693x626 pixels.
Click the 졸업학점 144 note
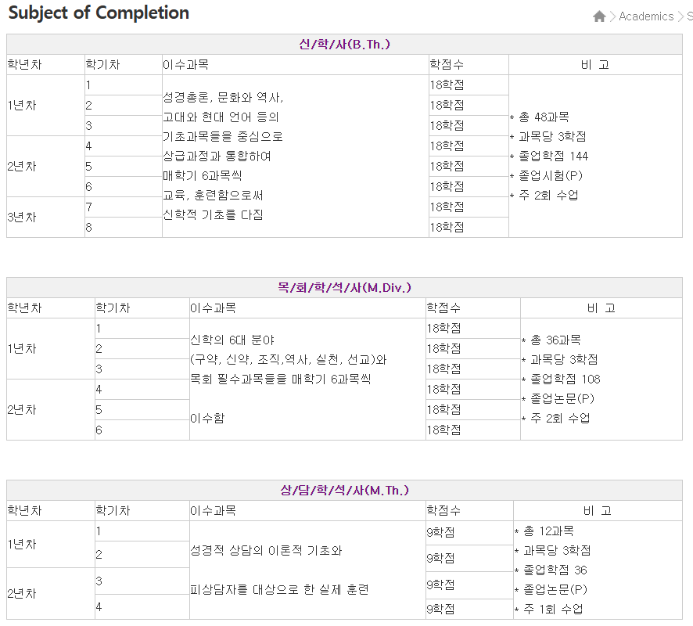pos(553,156)
